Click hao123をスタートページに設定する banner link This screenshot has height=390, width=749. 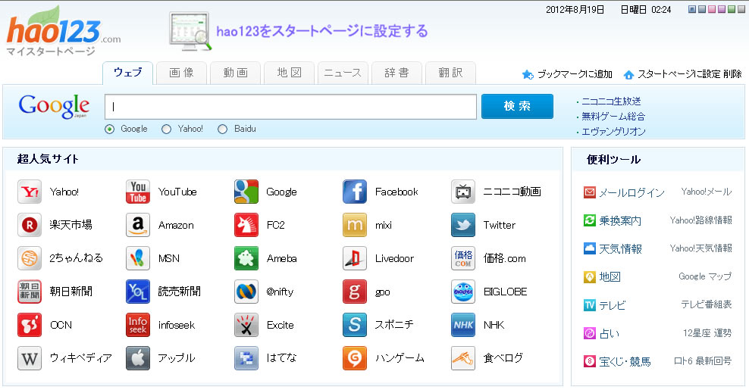(322, 32)
